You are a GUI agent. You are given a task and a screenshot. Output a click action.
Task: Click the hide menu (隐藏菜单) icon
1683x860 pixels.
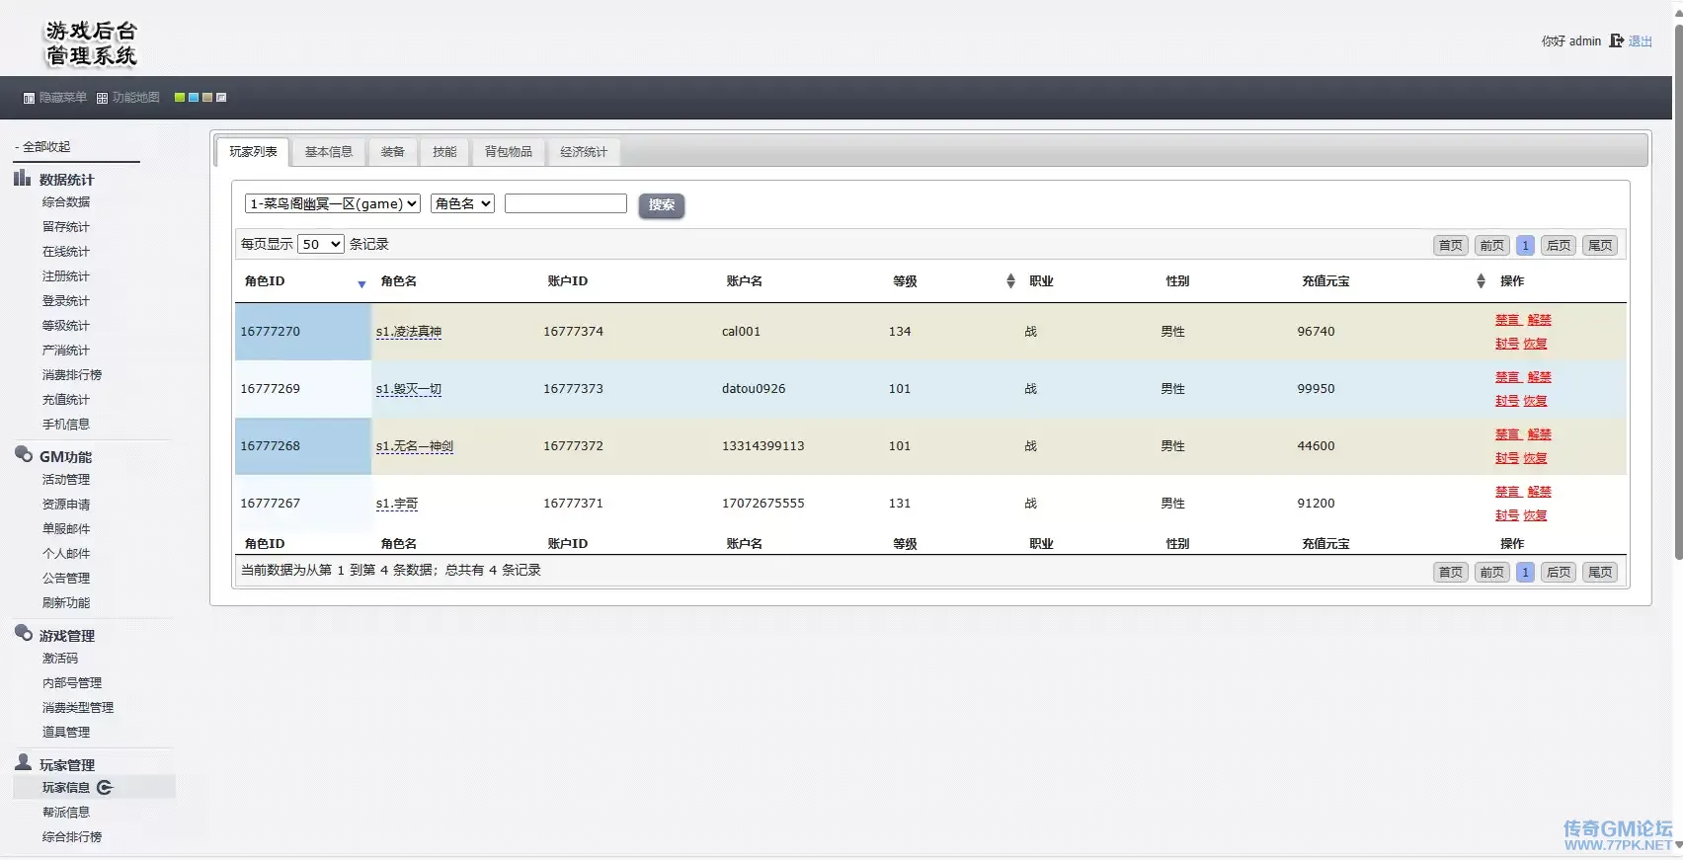pos(29,98)
